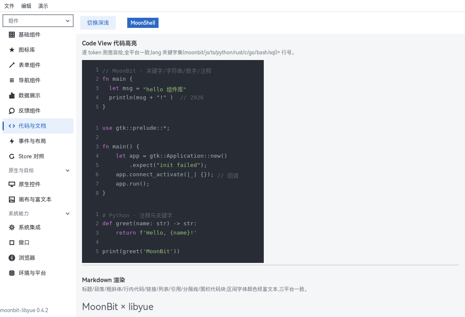Open 环境与平台 page
The width and height of the screenshot is (465, 317).
pyautogui.click(x=38, y=273)
